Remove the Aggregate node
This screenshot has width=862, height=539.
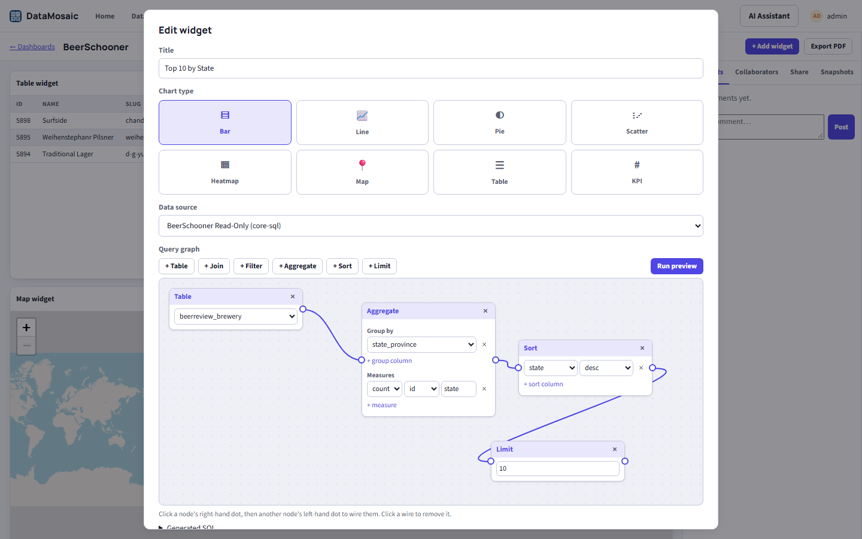[485, 311]
